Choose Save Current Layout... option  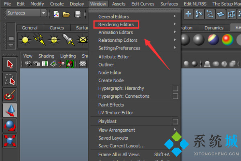(121, 146)
